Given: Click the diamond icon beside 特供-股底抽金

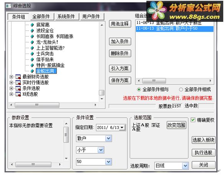Looking at the screenshot, I should (32, 65).
